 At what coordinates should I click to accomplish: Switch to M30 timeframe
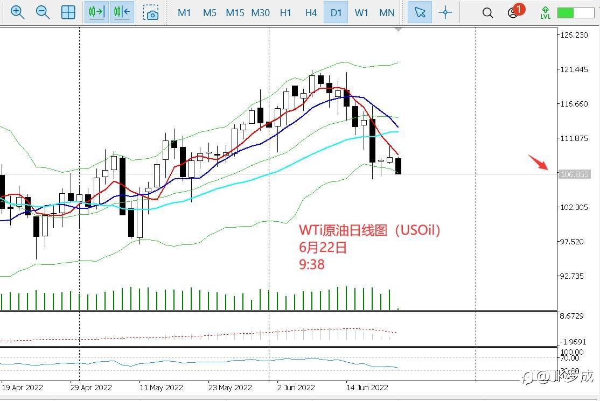tap(260, 12)
